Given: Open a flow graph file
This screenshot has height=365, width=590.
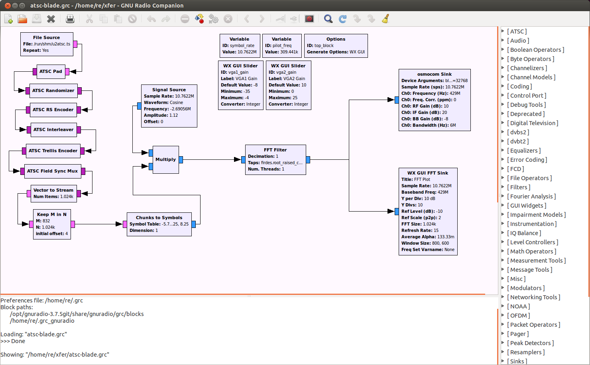Looking at the screenshot, I should (x=22, y=19).
